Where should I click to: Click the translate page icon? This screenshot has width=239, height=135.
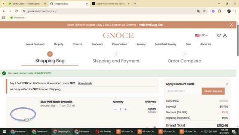point(199,11)
